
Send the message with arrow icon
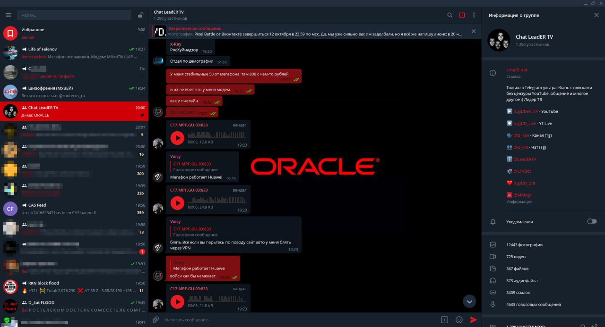click(473, 319)
